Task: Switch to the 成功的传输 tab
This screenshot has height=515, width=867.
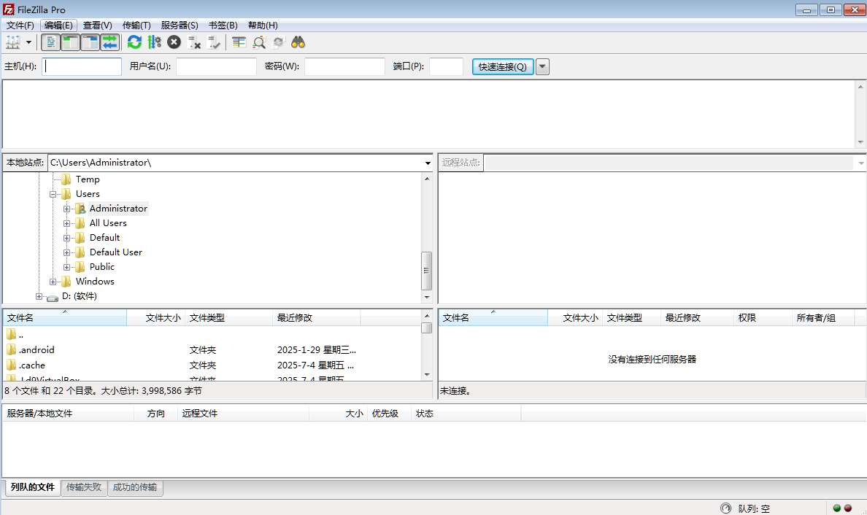Action: pyautogui.click(x=135, y=487)
